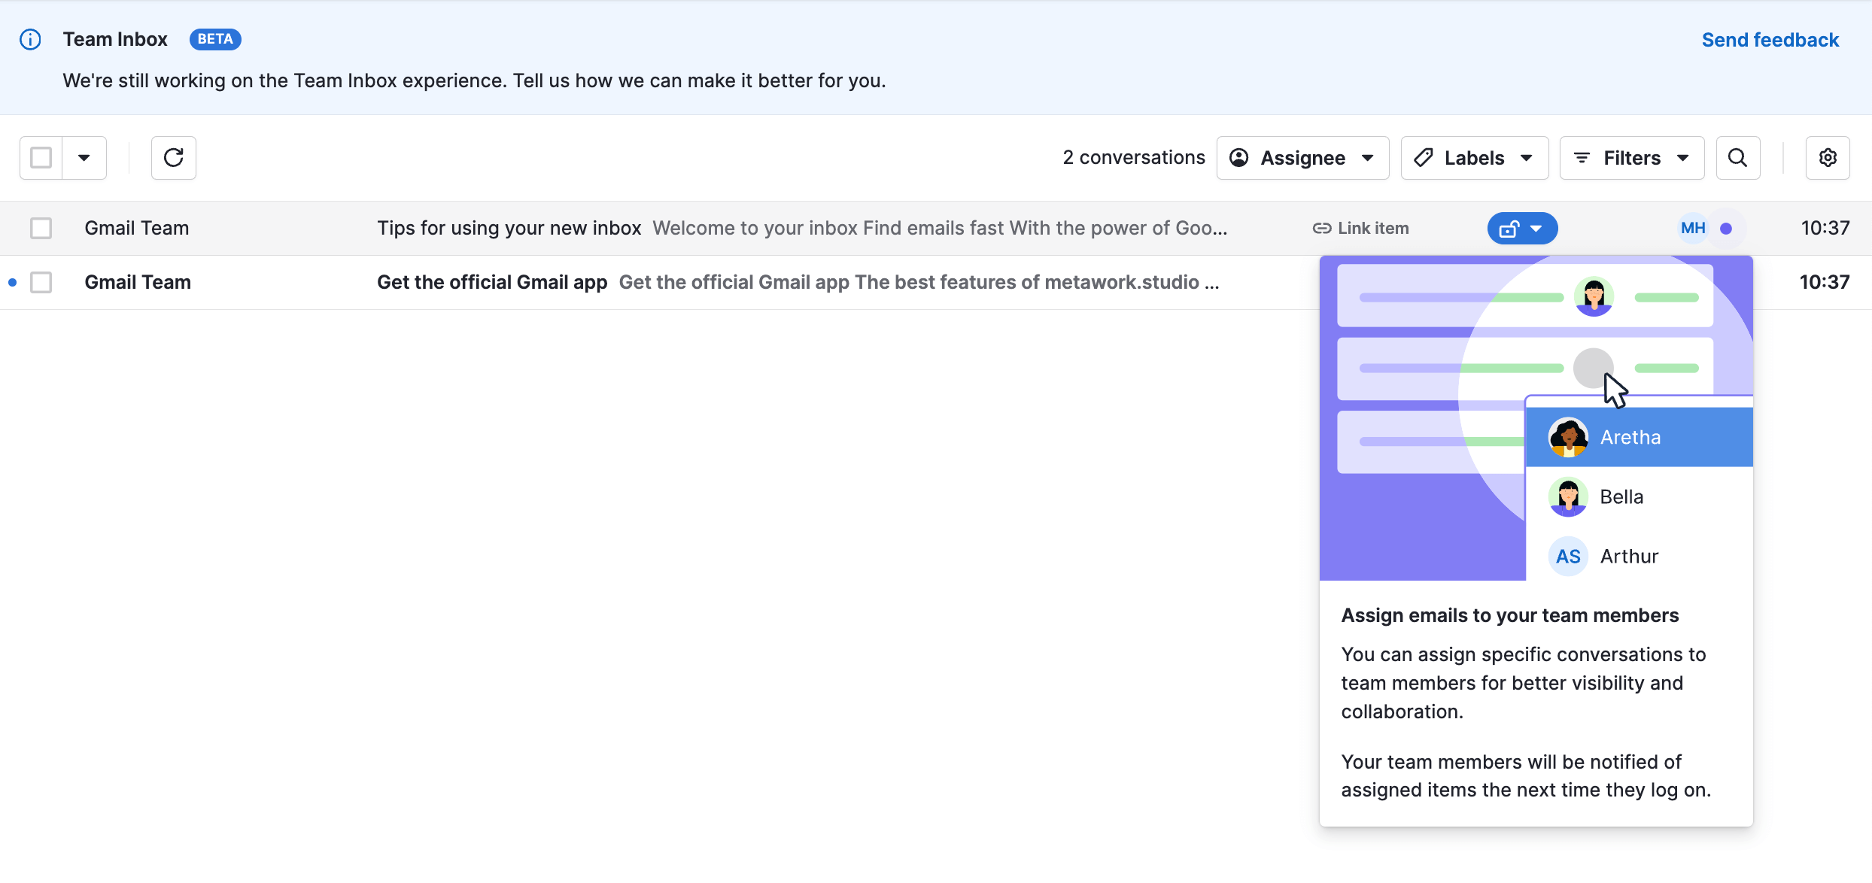Click the info icon beside Team Inbox
Screen dimensions: 1872x883
point(30,39)
